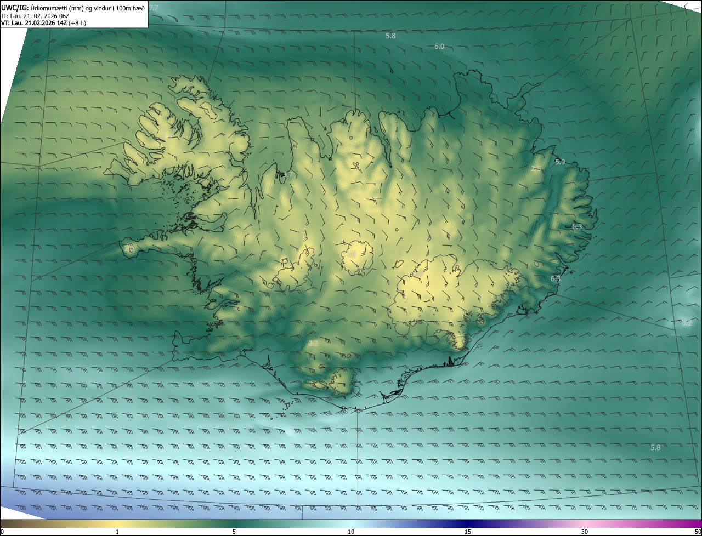Viewport: 702px width, 536px height.
Task: Click the "10" tick on the color scale
Action: tap(351, 532)
